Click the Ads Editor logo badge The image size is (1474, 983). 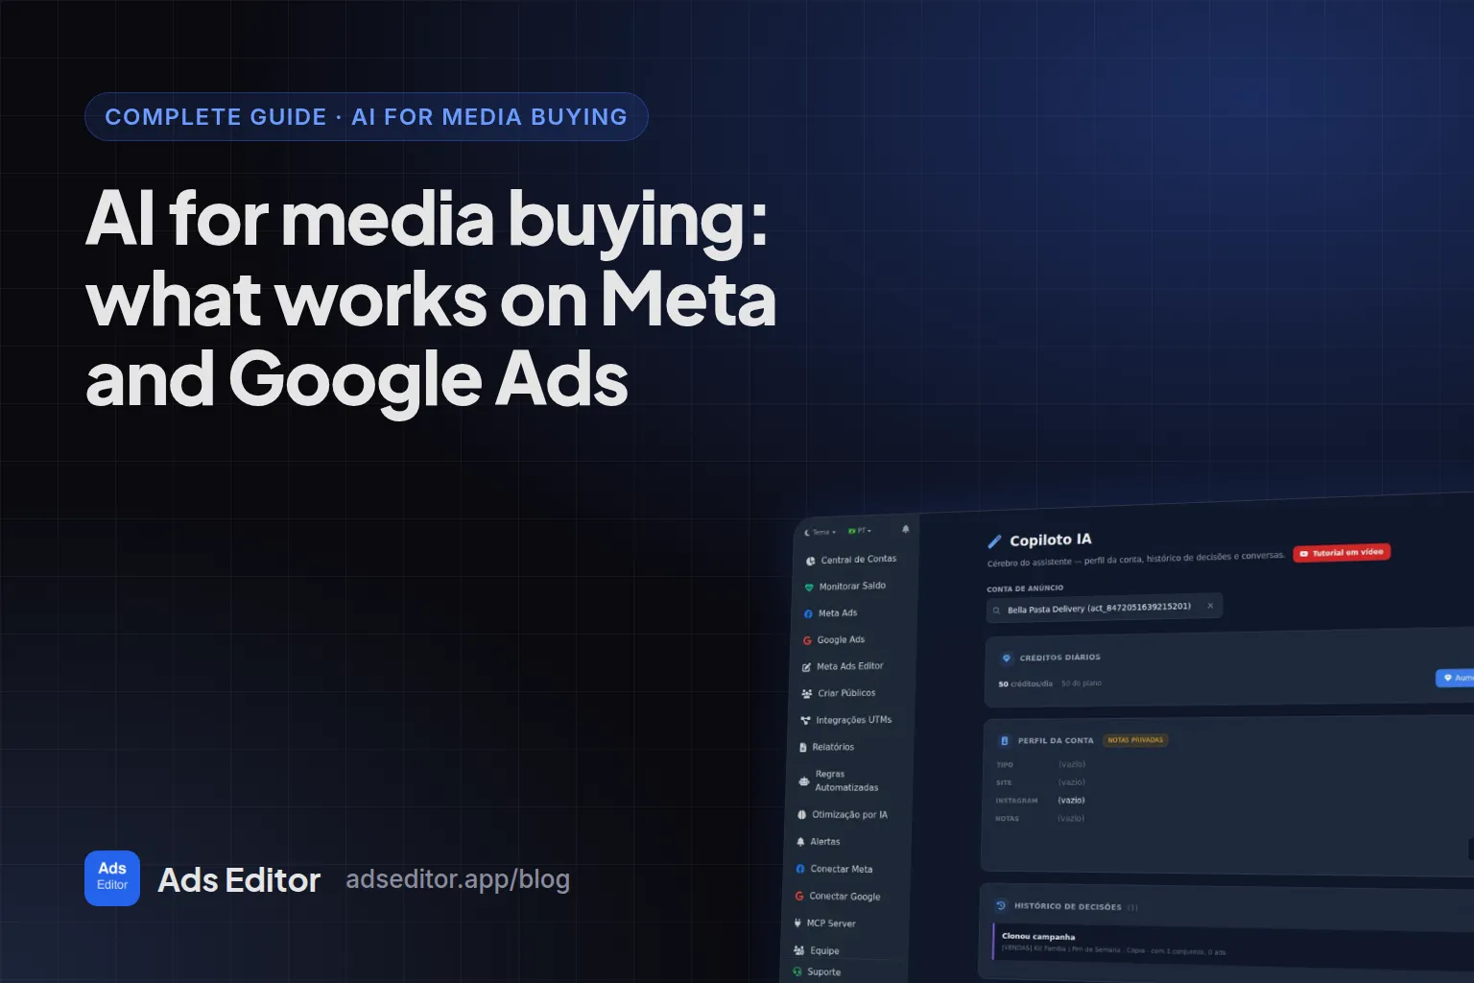(x=112, y=878)
